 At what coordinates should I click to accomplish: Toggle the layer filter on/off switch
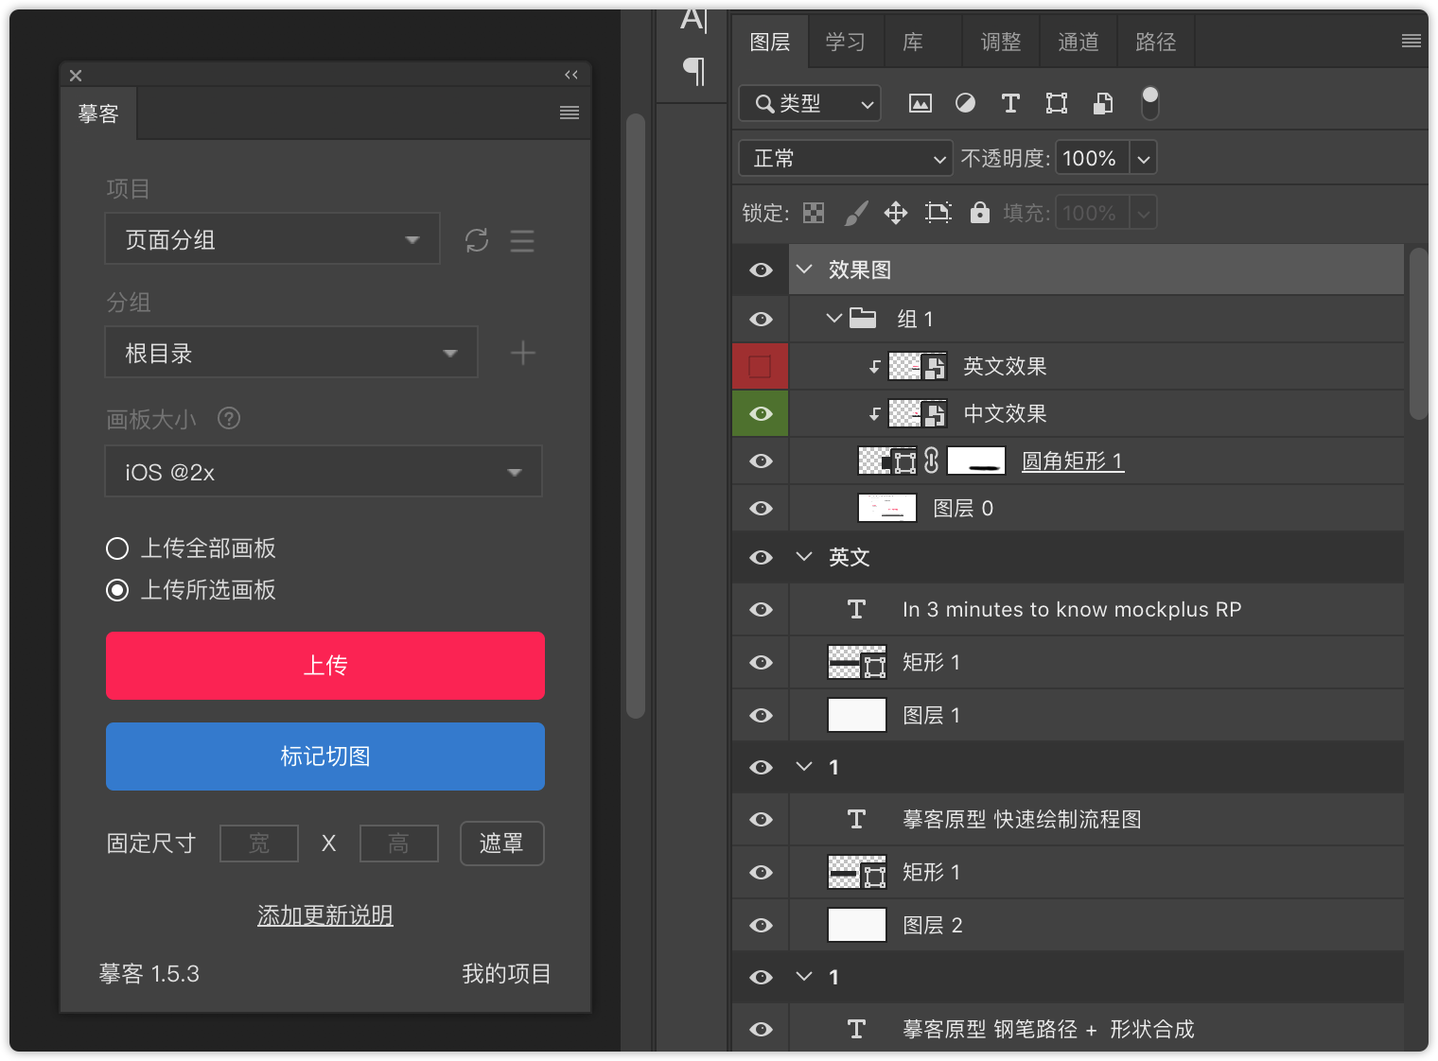[x=1149, y=103]
